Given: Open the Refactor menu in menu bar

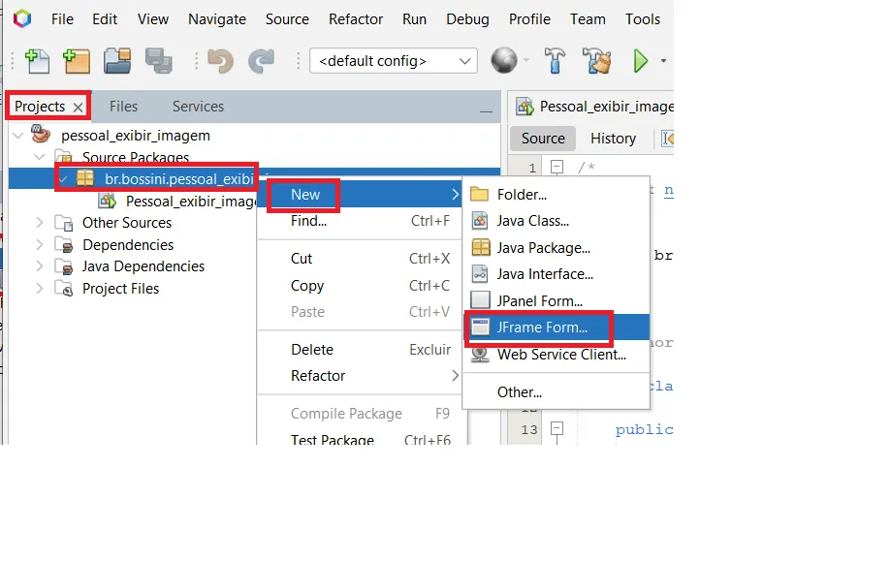Looking at the screenshot, I should tap(356, 19).
